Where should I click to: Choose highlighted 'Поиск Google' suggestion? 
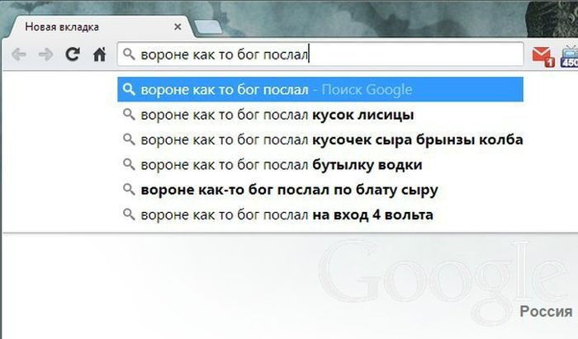(x=320, y=89)
